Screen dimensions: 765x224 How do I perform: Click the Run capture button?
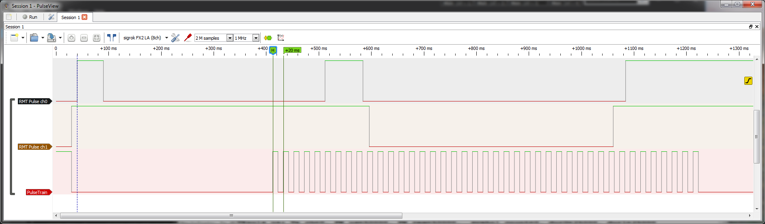30,17
